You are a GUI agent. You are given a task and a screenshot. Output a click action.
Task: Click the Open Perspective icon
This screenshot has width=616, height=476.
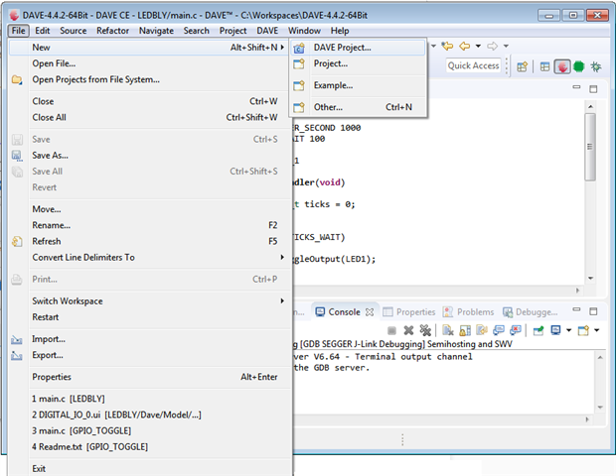click(x=523, y=66)
